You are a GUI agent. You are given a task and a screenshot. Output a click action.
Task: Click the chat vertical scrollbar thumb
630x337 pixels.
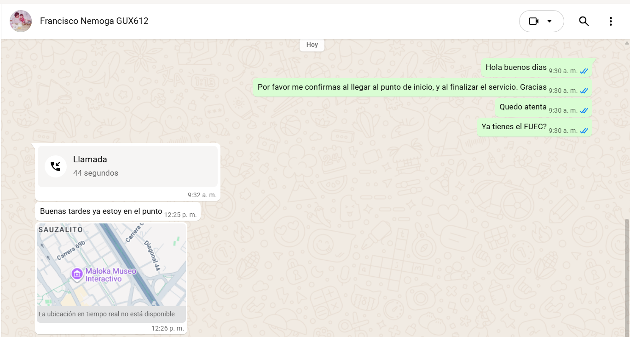627,276
